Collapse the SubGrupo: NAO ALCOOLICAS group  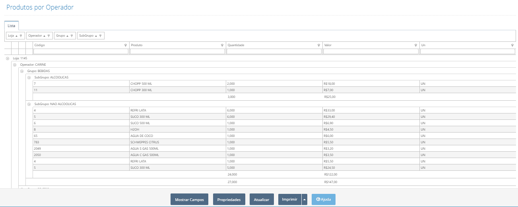coord(29,104)
